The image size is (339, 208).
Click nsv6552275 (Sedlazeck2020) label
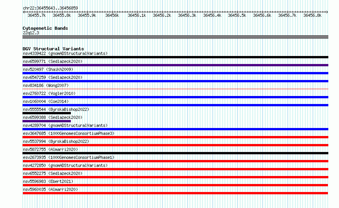tap(53, 173)
